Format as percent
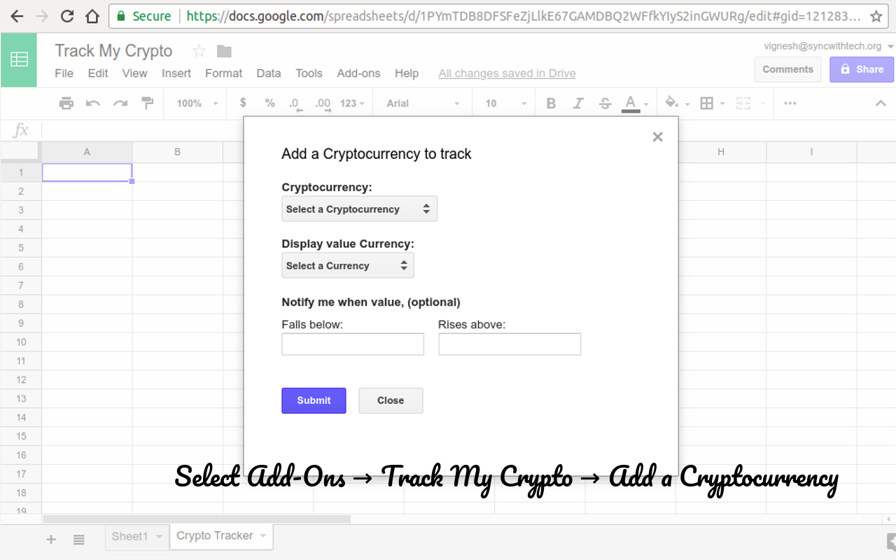This screenshot has height=560, width=896. (269, 103)
